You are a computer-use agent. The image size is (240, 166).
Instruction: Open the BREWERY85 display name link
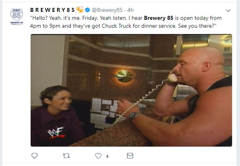pyautogui.click(x=53, y=10)
